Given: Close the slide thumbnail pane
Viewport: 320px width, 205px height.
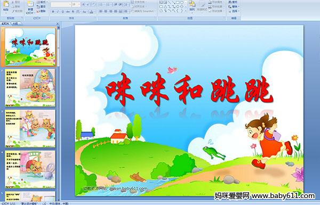Looking at the screenshot, I should click(x=58, y=23).
